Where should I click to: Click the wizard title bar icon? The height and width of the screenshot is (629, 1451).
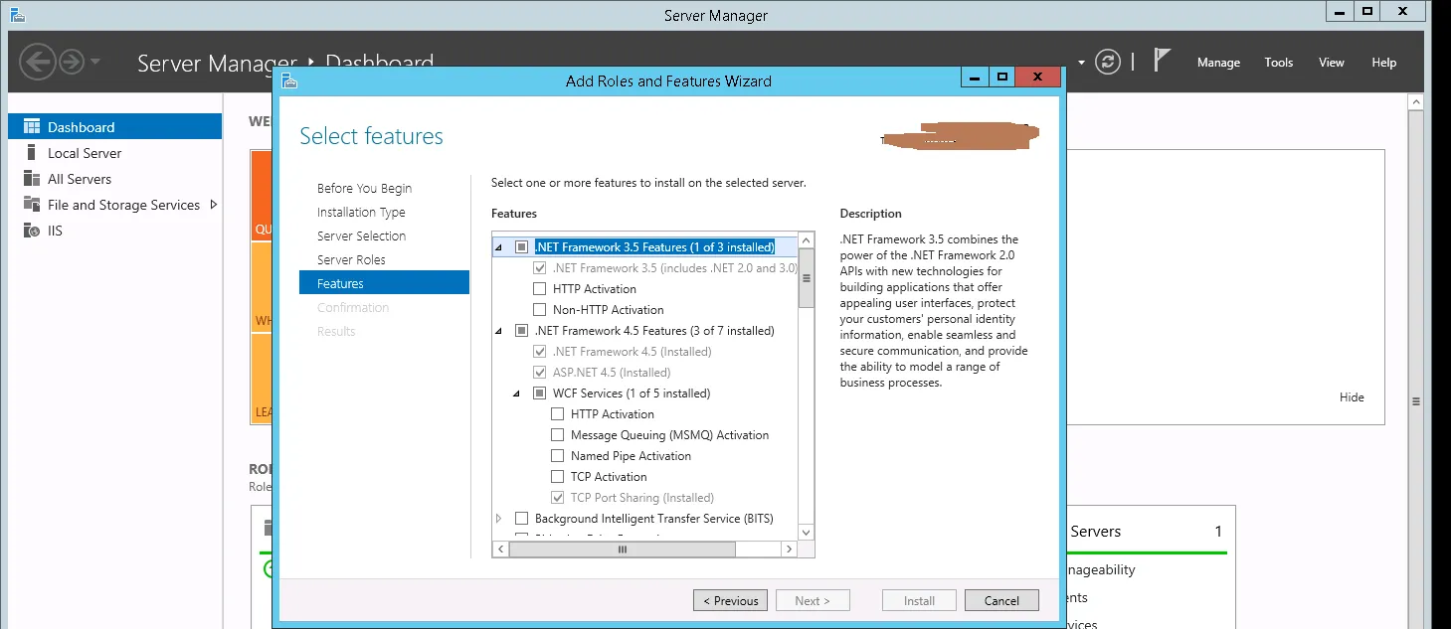pyautogui.click(x=289, y=80)
